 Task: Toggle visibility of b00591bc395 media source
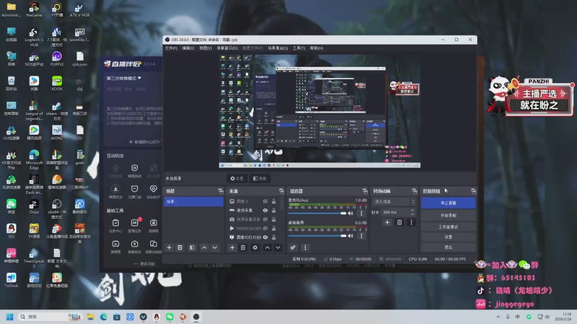265,228
